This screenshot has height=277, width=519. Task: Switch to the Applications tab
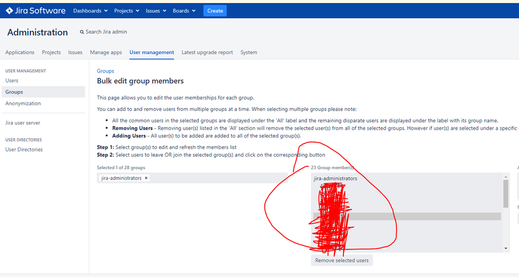[20, 52]
